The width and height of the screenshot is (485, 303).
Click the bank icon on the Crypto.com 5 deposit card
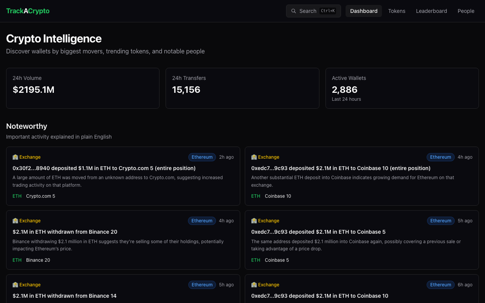[x=15, y=157]
